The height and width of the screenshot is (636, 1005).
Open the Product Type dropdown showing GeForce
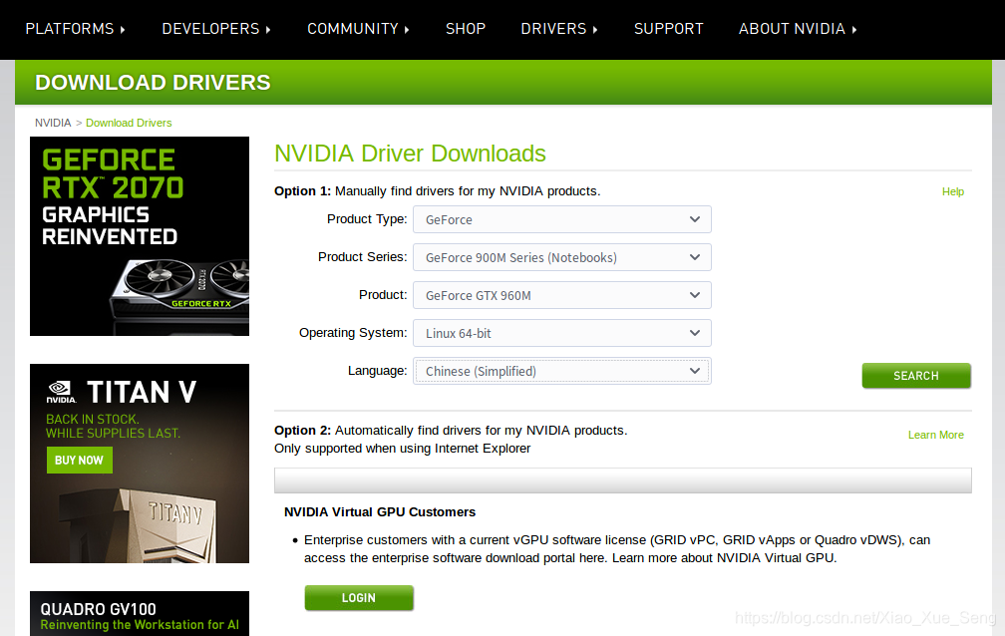click(x=562, y=219)
